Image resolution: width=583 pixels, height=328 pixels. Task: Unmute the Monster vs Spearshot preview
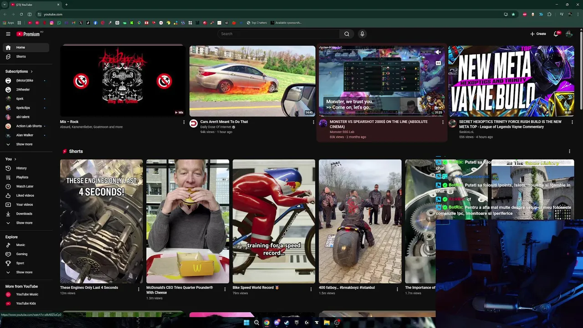(x=438, y=52)
